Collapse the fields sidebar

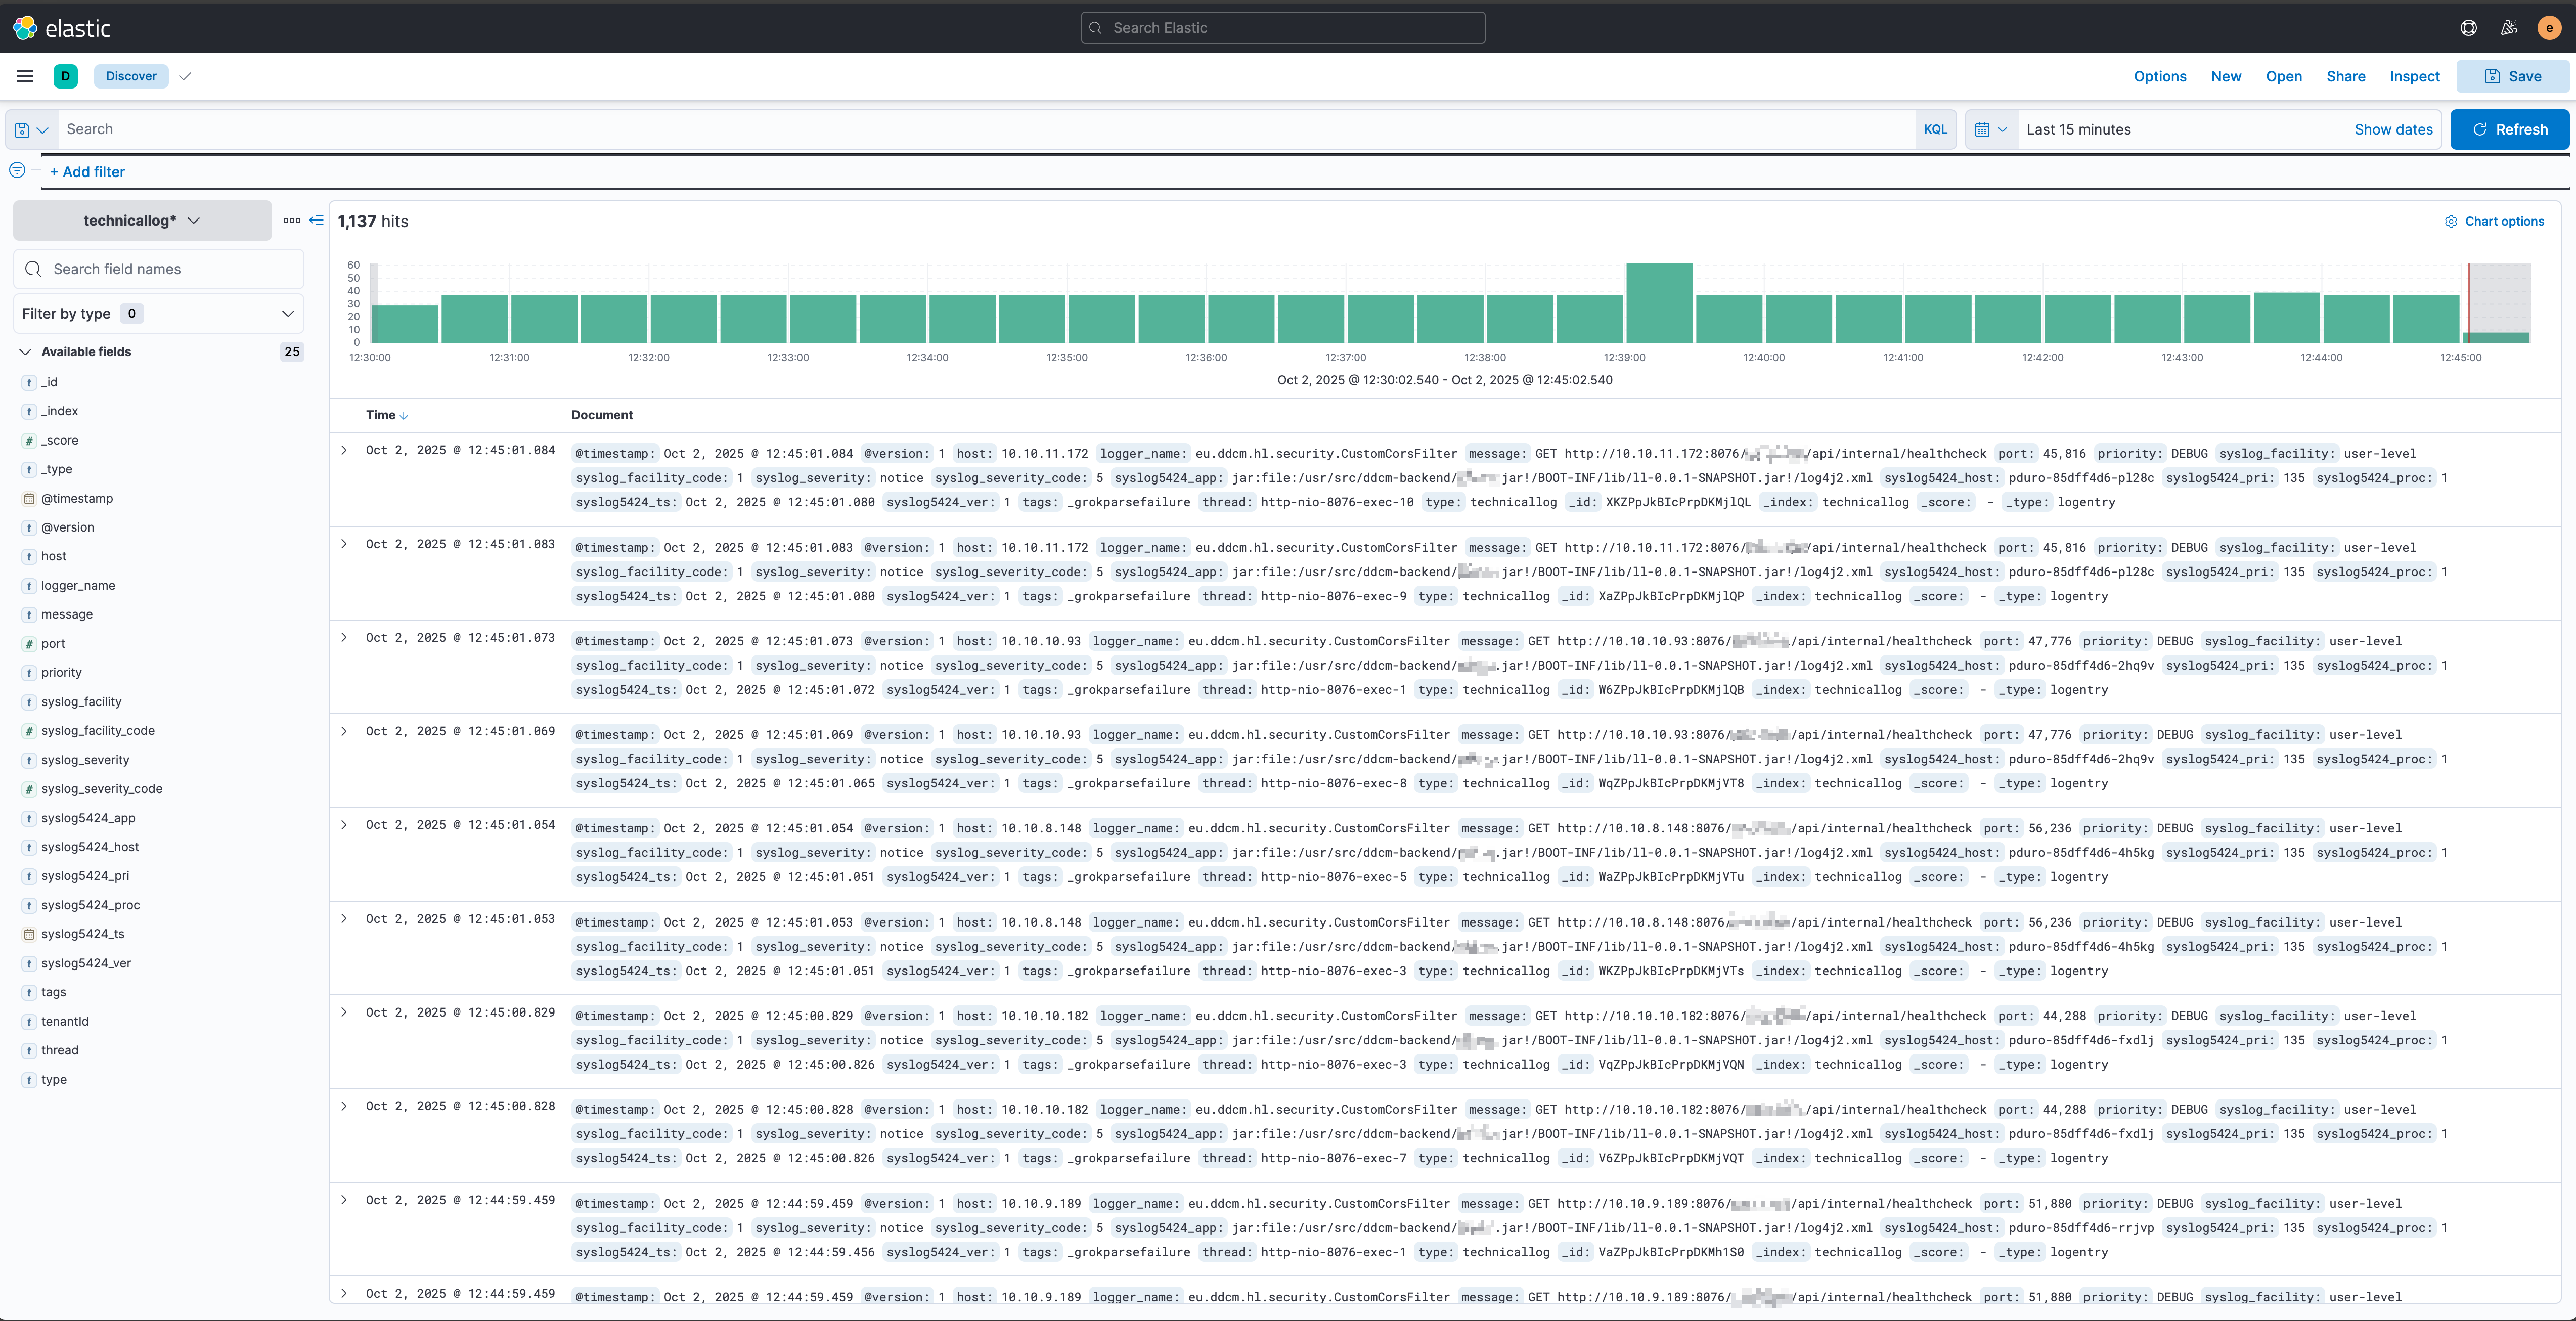317,220
